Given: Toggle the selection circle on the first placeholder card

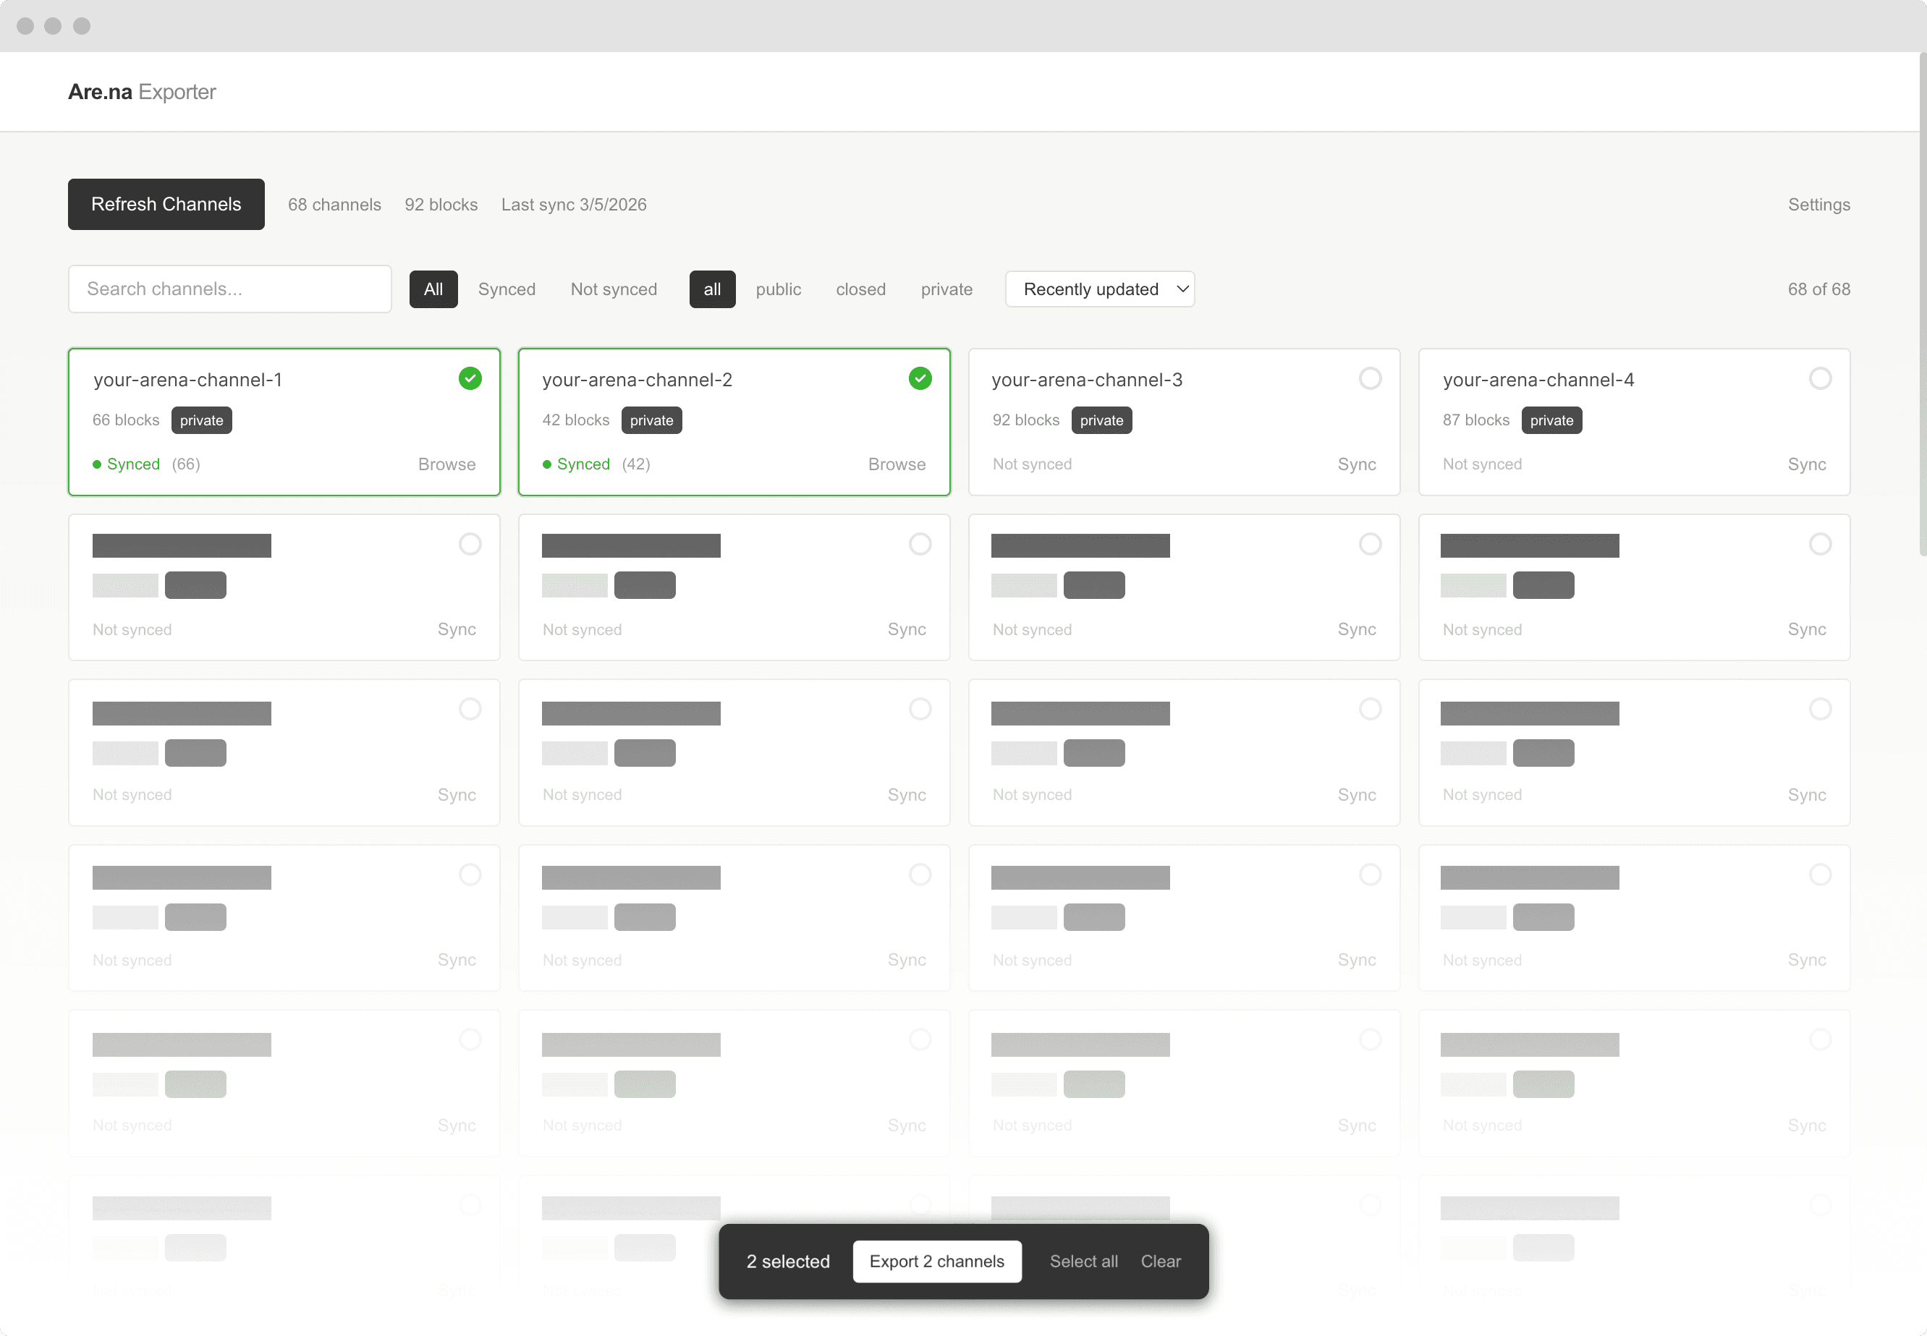Looking at the screenshot, I should (470, 543).
